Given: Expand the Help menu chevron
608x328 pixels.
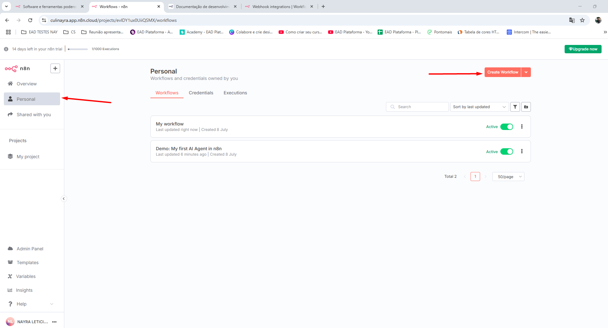Looking at the screenshot, I should (52, 304).
